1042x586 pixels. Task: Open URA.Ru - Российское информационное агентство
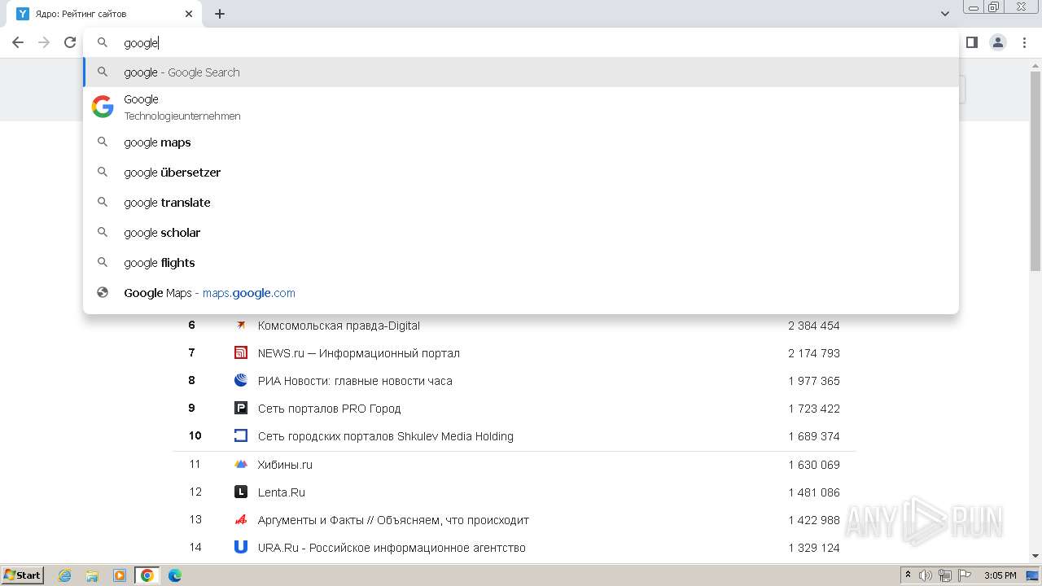pyautogui.click(x=392, y=548)
